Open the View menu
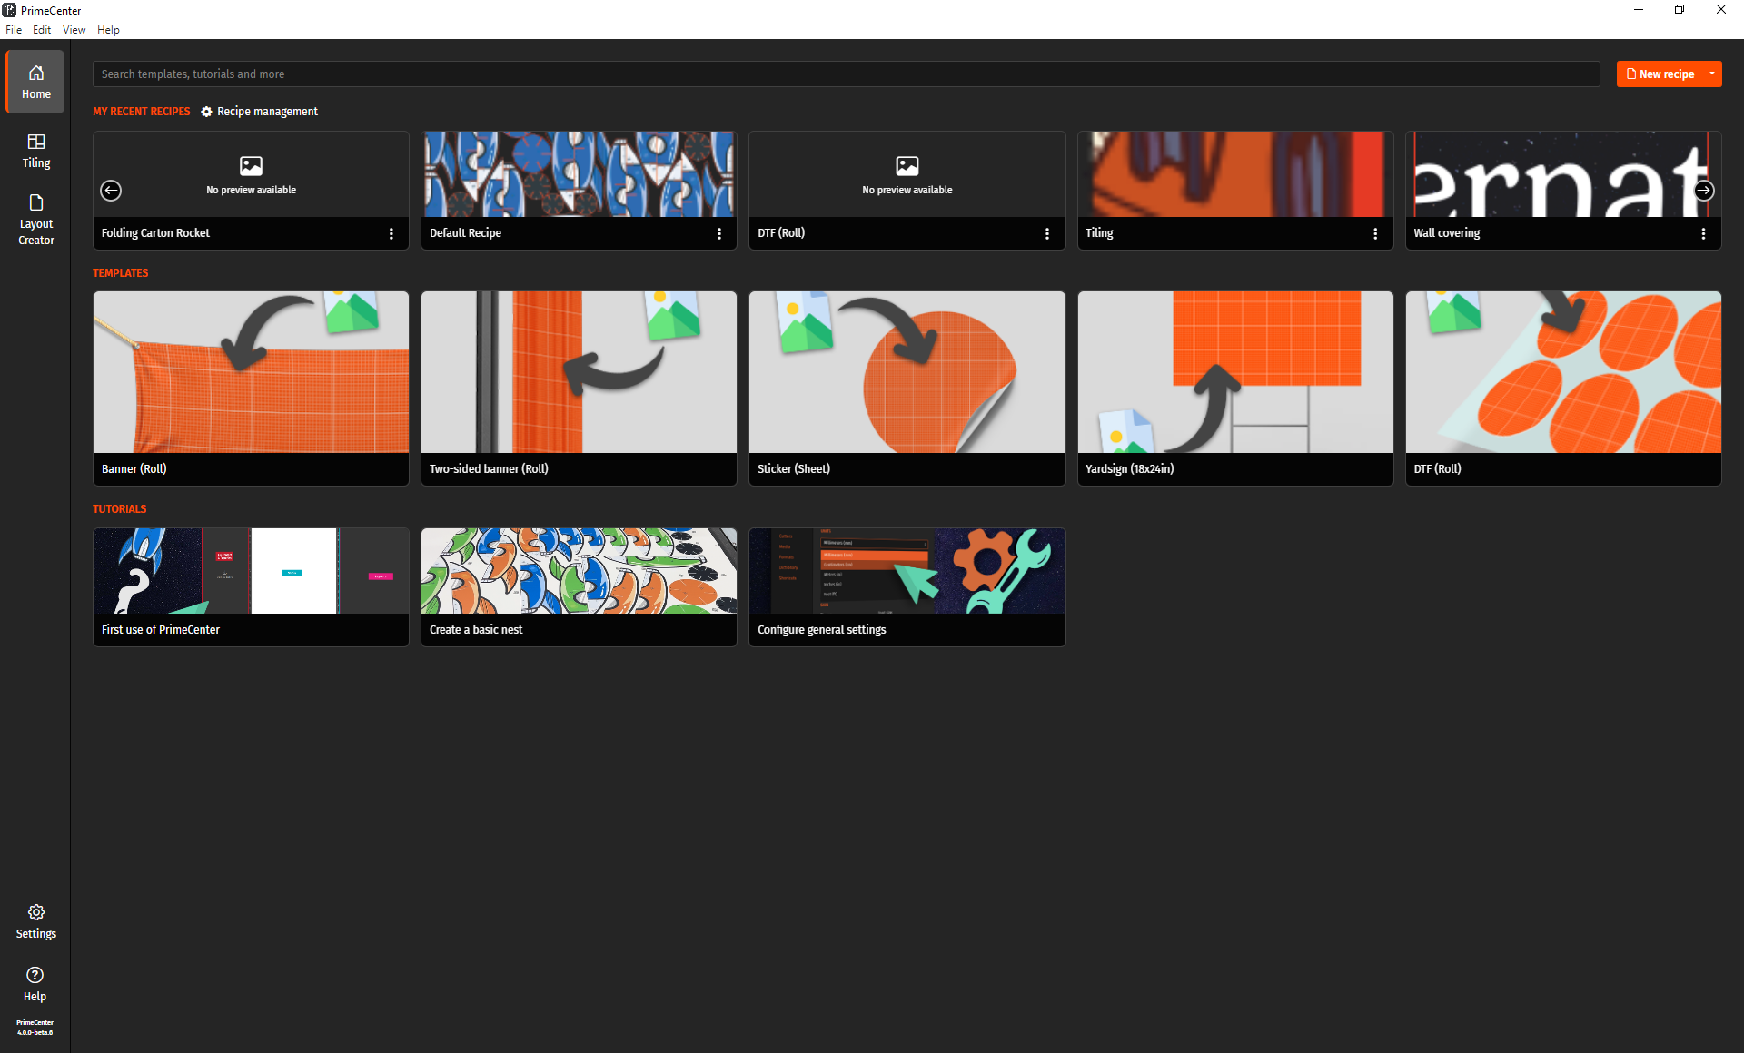 point(74,30)
